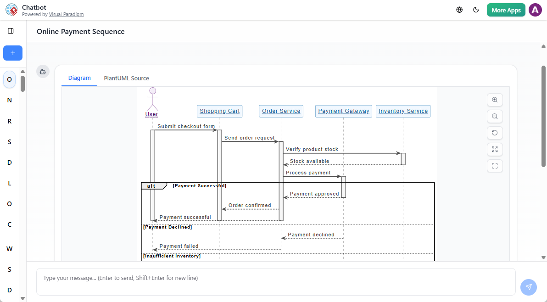The image size is (547, 302).
Task: Fit the diagram to the view frame
Action: click(x=495, y=166)
